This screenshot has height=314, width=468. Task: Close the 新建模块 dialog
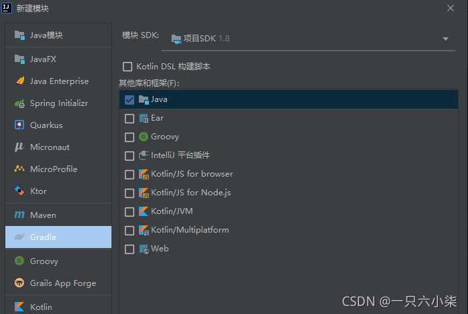click(x=451, y=8)
